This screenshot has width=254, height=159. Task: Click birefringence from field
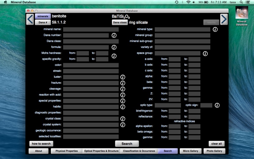pos(174,111)
